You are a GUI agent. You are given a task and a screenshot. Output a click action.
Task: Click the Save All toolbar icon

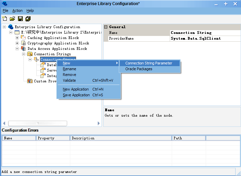pyautogui.click(x=28, y=19)
